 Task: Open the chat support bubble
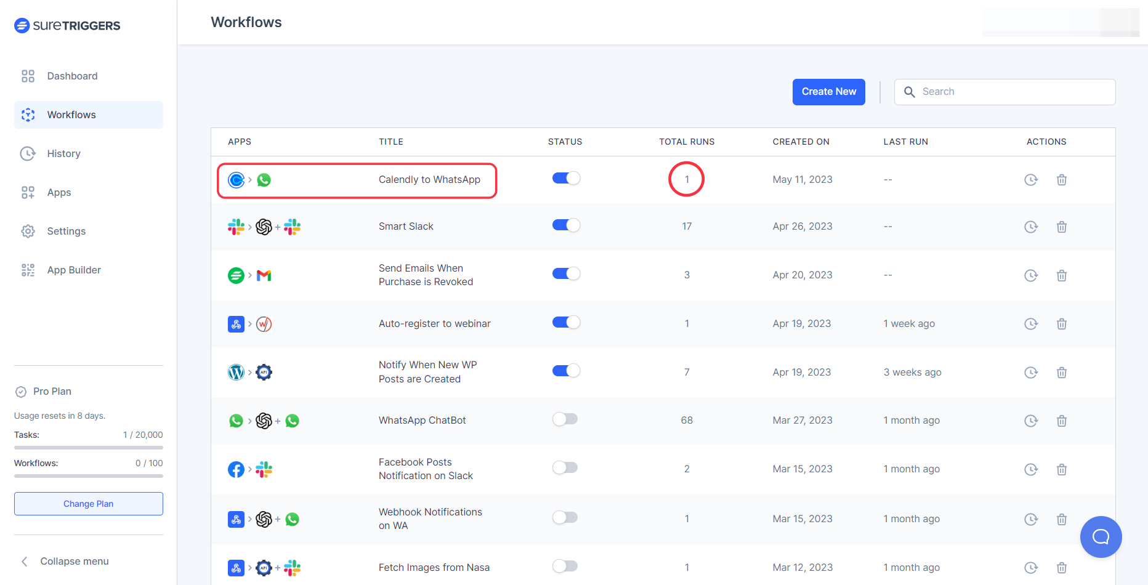coord(1101,536)
